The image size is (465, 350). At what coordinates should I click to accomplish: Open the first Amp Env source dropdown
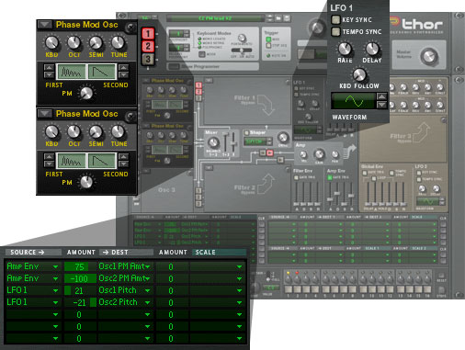pyautogui.click(x=55, y=266)
